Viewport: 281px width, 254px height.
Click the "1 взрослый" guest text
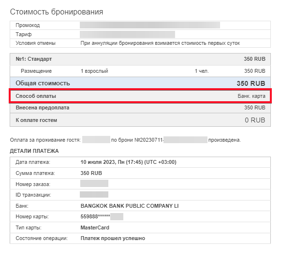tap(94, 71)
